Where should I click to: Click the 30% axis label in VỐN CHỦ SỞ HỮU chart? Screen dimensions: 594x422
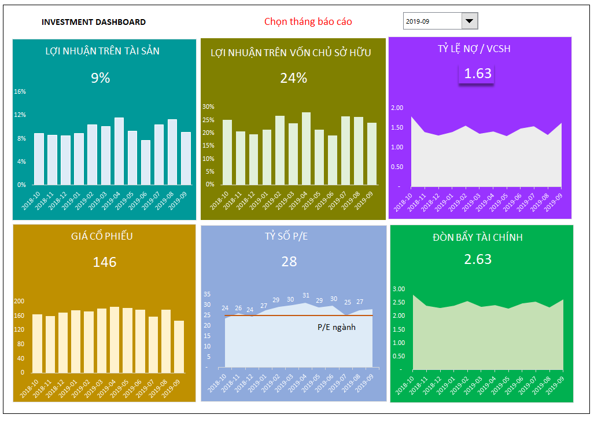[x=208, y=107]
